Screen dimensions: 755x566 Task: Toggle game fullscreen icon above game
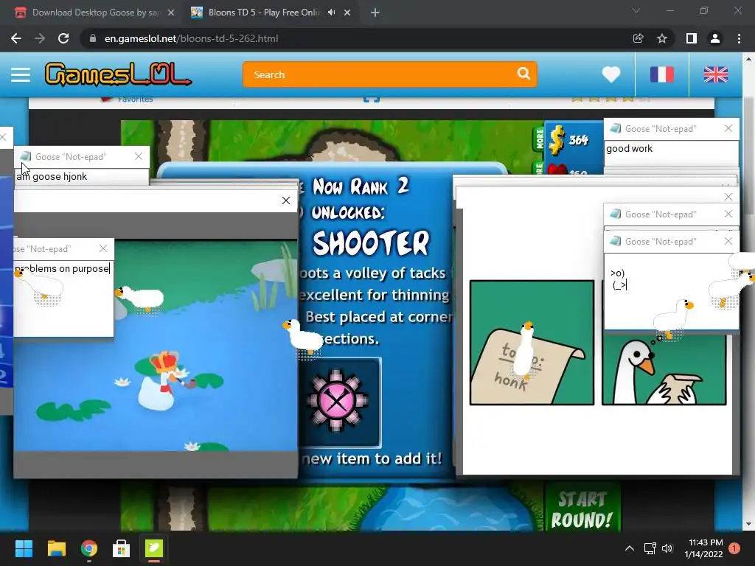click(x=372, y=99)
